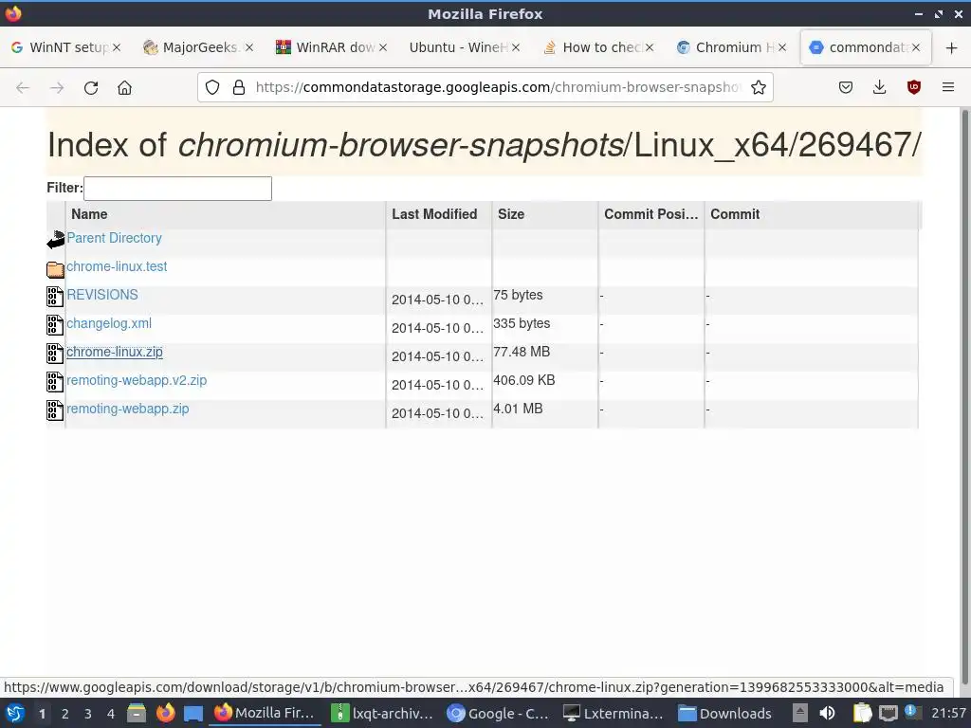Open the chrome-linux.test folder link
Viewport: 971px width, 728px height.
coord(117,266)
